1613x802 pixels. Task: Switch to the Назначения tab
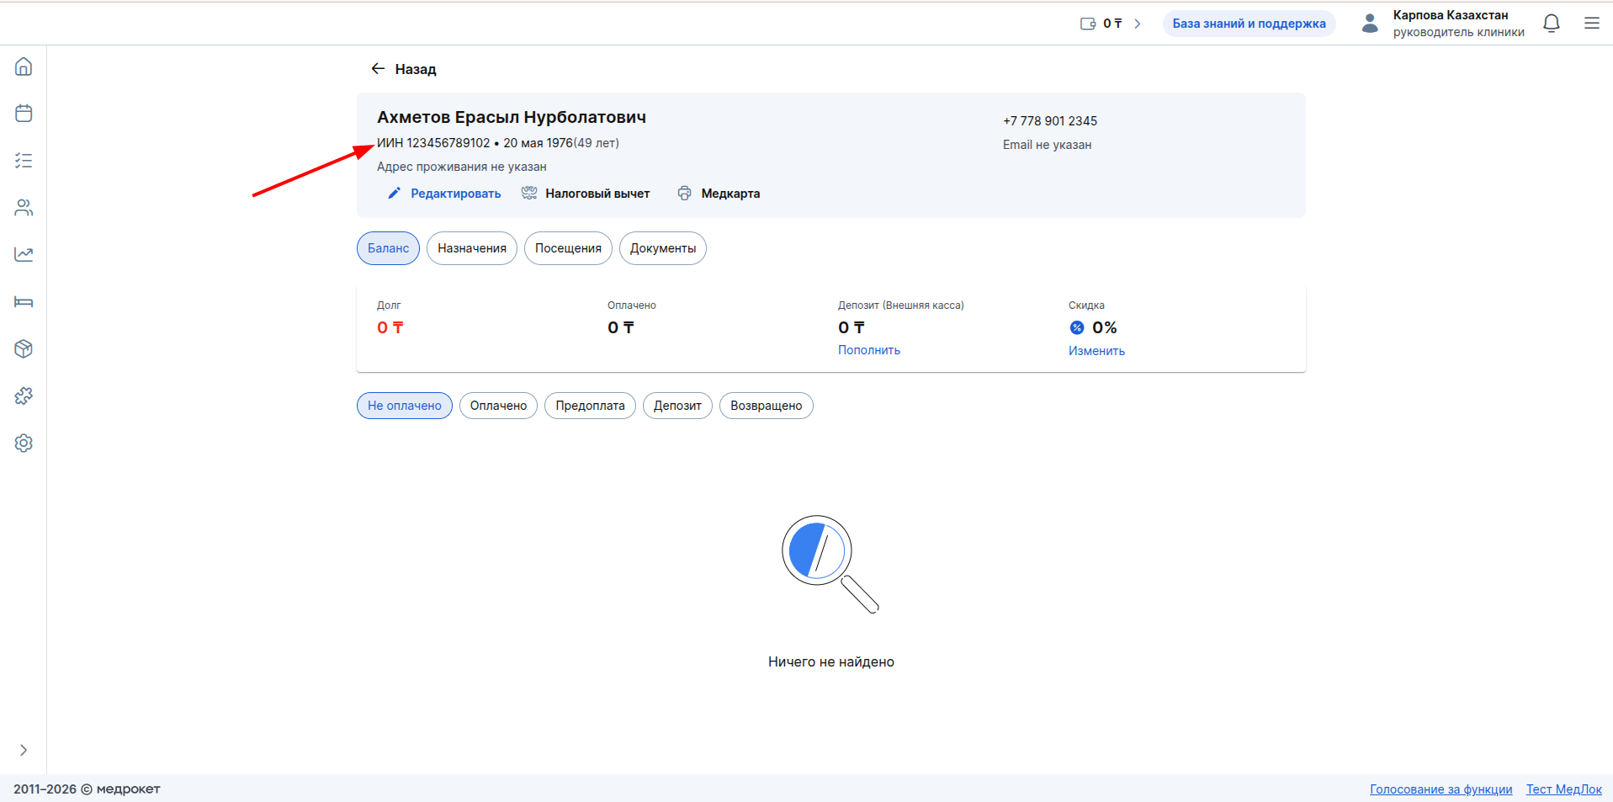pos(471,248)
